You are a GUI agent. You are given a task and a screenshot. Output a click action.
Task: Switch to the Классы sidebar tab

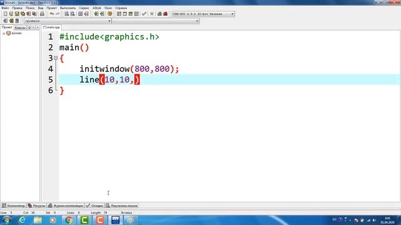coord(20,27)
